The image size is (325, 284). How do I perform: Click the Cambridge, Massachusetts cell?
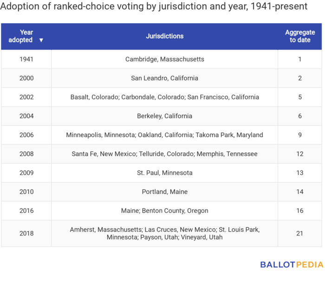(x=164, y=59)
